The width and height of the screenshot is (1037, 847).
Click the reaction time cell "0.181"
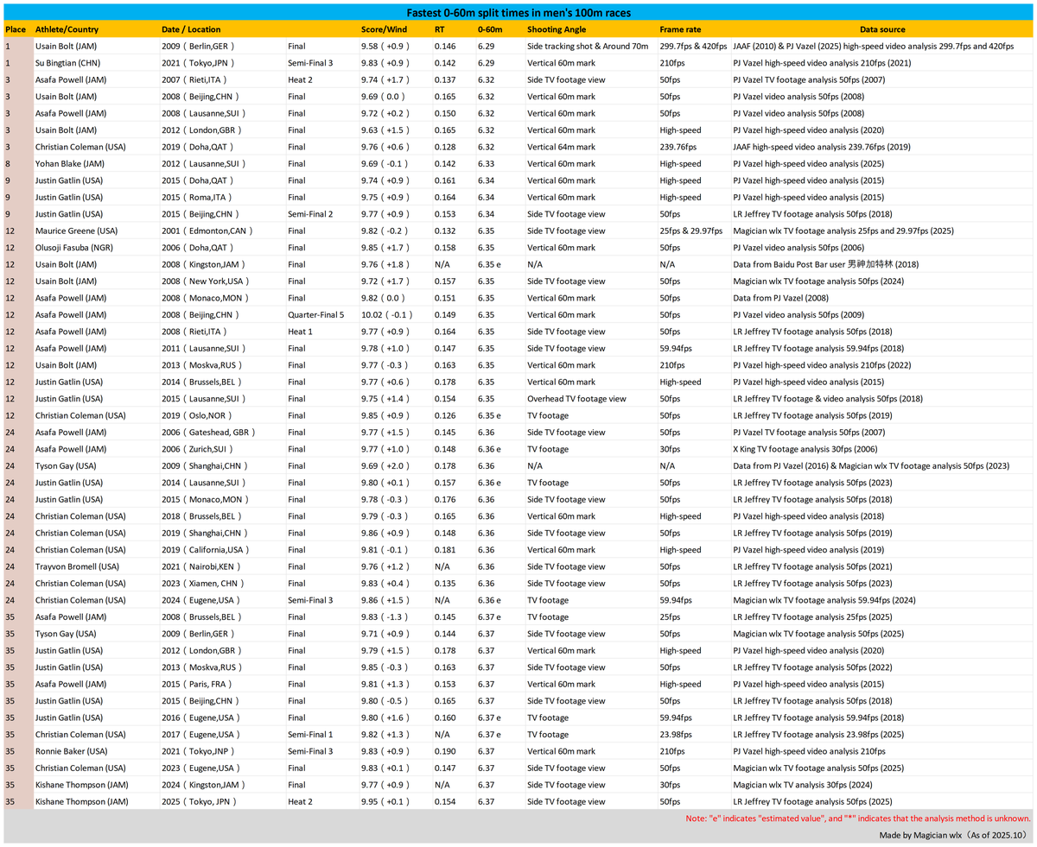(x=444, y=550)
